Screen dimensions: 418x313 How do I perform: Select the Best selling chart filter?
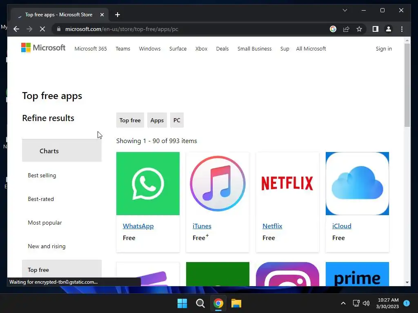tap(42, 175)
